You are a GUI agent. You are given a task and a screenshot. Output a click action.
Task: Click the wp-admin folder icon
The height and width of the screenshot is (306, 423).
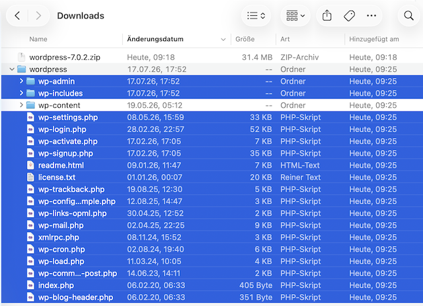pos(30,81)
